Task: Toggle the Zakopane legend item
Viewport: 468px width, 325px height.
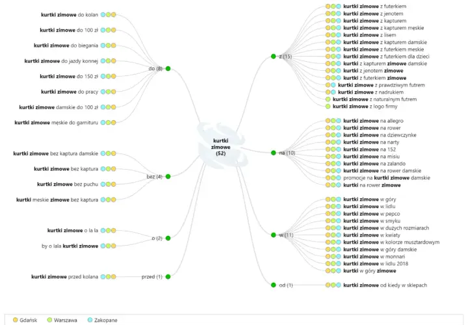Action: [103, 320]
